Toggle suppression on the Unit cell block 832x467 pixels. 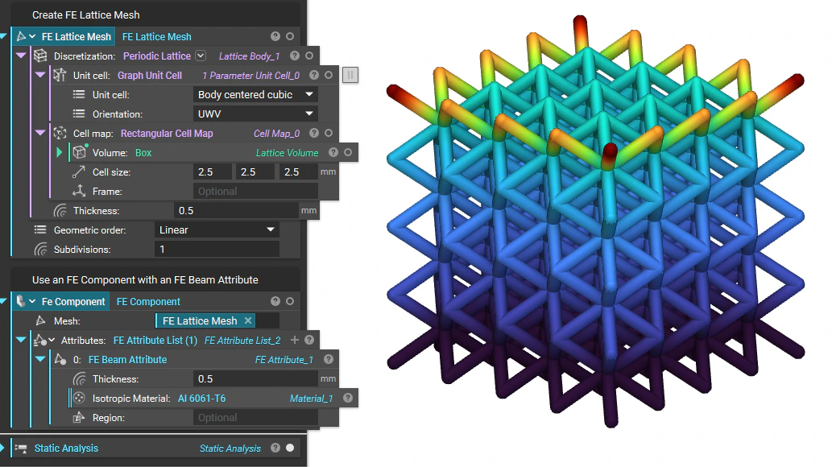point(350,75)
